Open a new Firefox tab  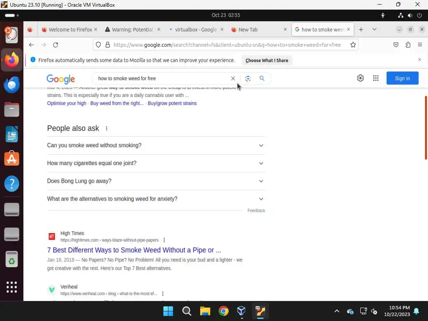pyautogui.click(x=361, y=30)
